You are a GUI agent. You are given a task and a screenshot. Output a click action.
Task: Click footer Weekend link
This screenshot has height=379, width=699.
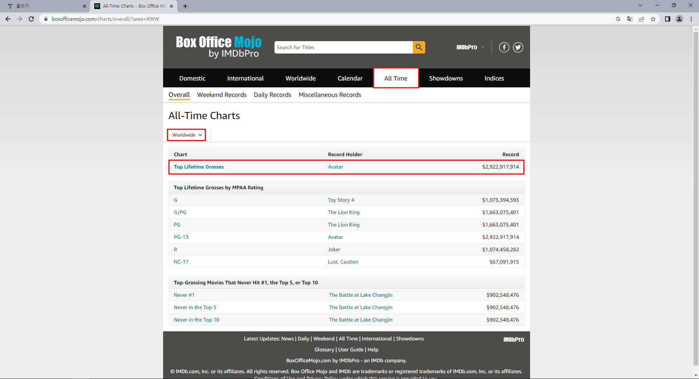324,339
